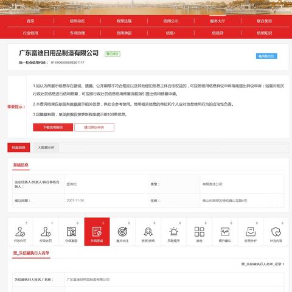The image size is (292, 292).
Task: Open 服务大厅 navigation item
Action: [x=218, y=21]
